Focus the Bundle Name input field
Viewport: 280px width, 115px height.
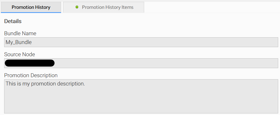(x=141, y=42)
